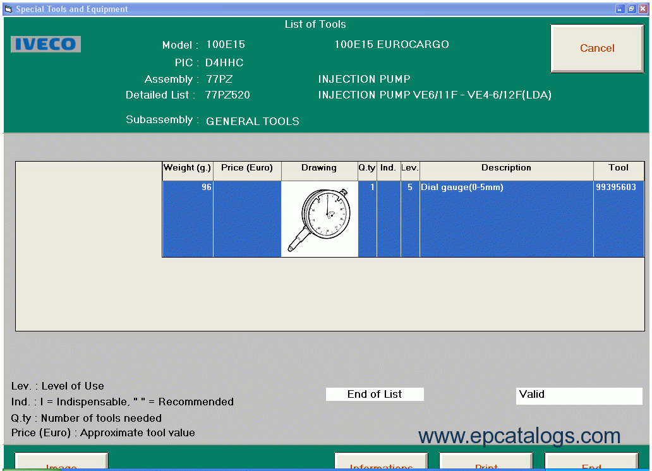Click the Print button at bottom

[x=486, y=462]
